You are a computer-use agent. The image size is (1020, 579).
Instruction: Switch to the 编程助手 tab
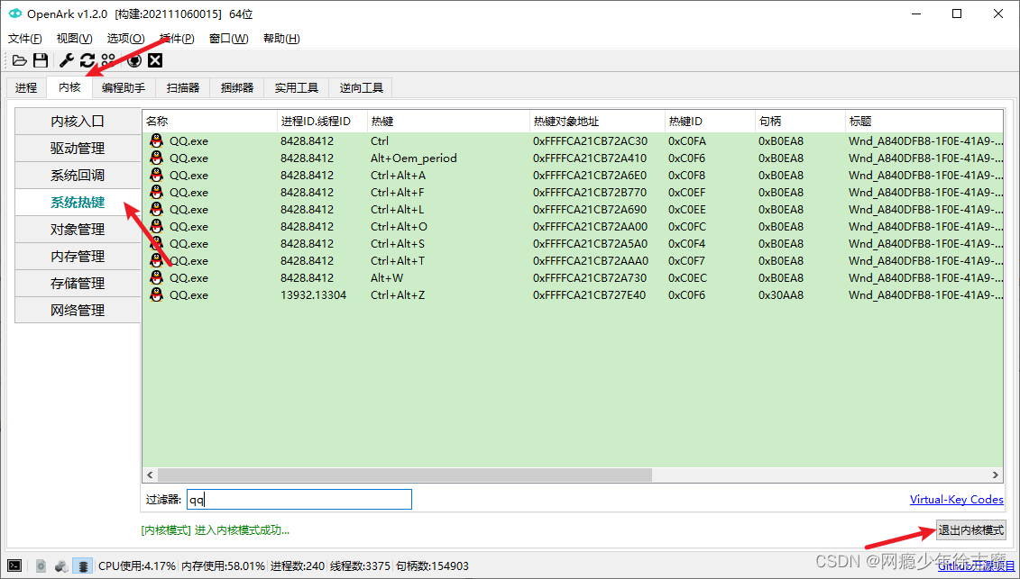click(x=124, y=87)
